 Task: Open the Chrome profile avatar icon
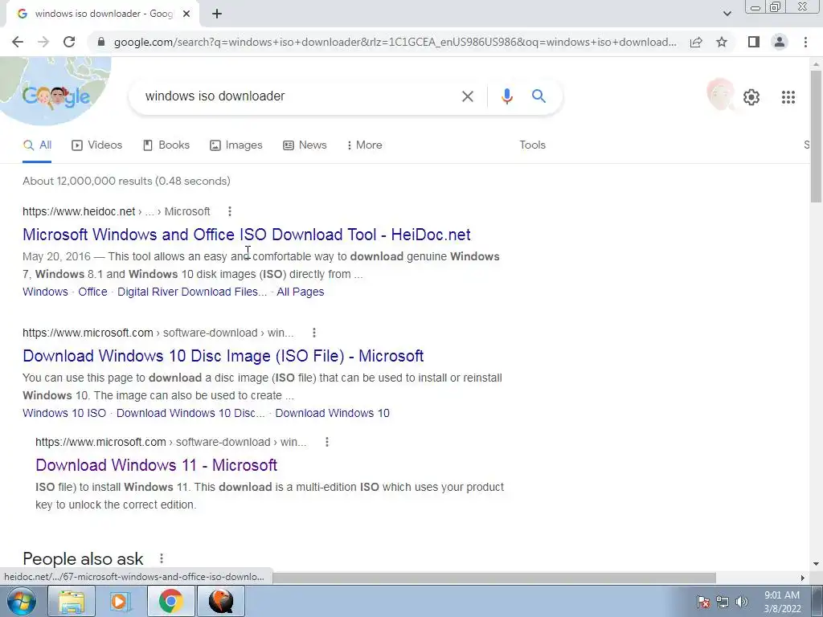click(780, 42)
